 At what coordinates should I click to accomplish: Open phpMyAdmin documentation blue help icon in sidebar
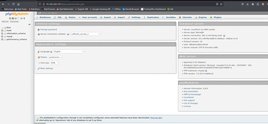16,18
